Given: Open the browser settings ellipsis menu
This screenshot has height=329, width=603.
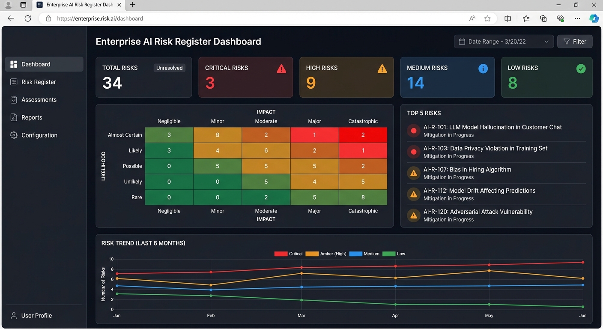Looking at the screenshot, I should click(x=577, y=18).
